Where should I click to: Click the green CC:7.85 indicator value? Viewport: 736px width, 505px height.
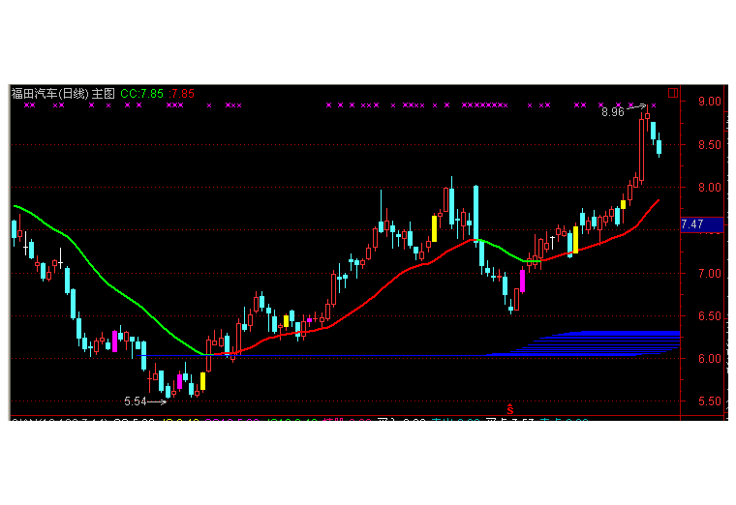(x=140, y=94)
